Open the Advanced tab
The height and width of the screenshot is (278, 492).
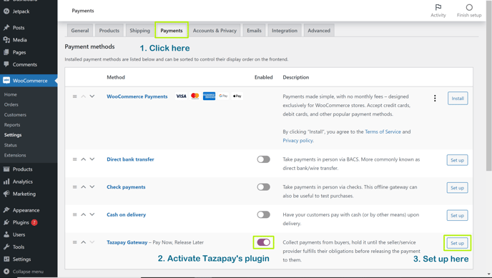(x=319, y=31)
